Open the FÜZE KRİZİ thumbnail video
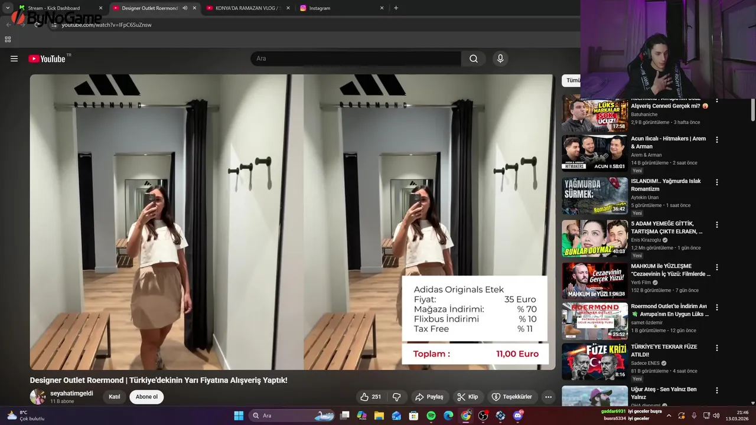Image resolution: width=756 pixels, height=425 pixels. coord(595,361)
